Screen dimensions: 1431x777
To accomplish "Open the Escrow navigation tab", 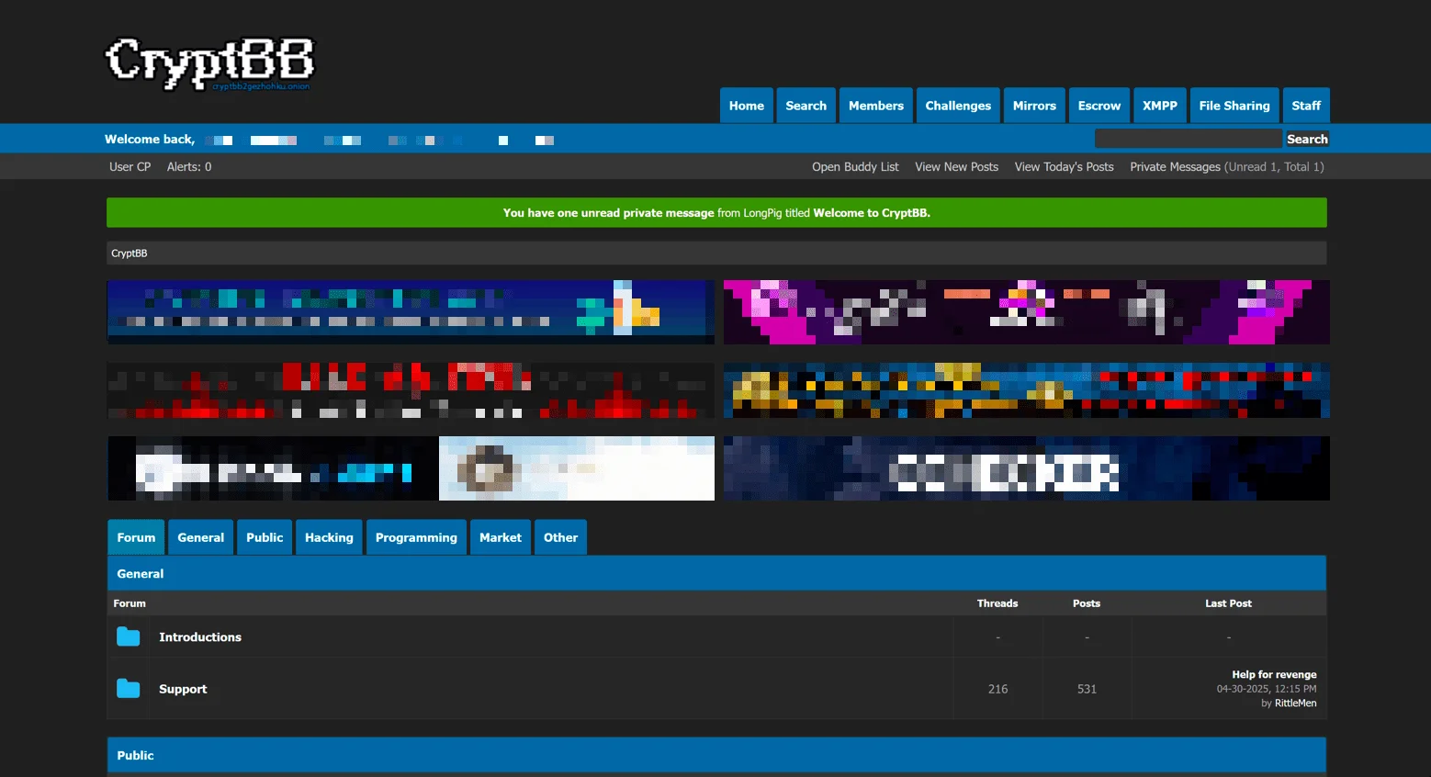I will (x=1099, y=106).
